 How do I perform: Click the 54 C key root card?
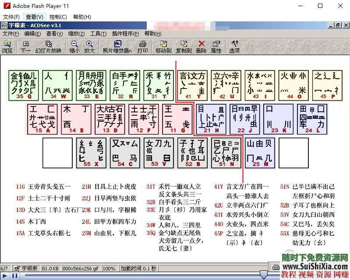[125, 153]
